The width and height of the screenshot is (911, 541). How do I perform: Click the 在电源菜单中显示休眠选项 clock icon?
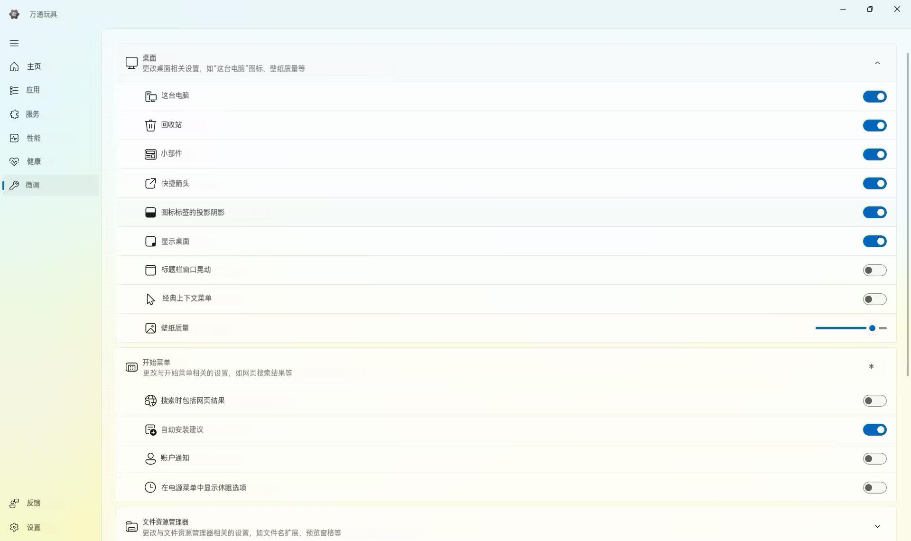coord(150,487)
